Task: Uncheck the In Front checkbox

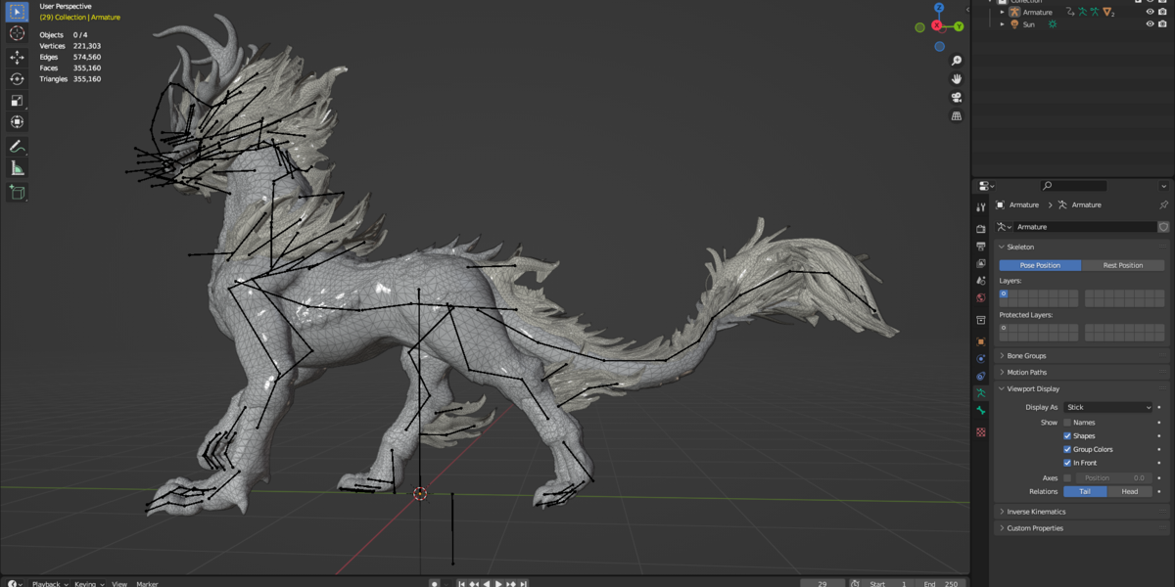Action: click(1067, 463)
